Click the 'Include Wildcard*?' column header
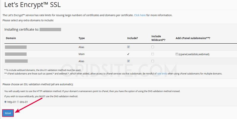 coord(158,38)
